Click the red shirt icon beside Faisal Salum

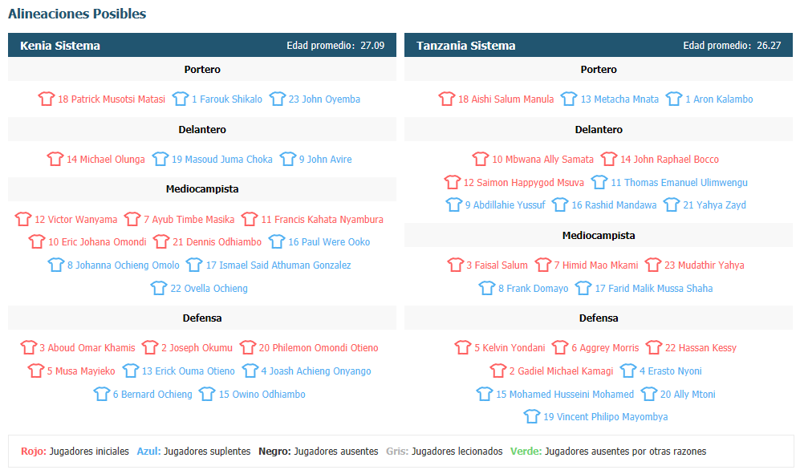(x=456, y=265)
